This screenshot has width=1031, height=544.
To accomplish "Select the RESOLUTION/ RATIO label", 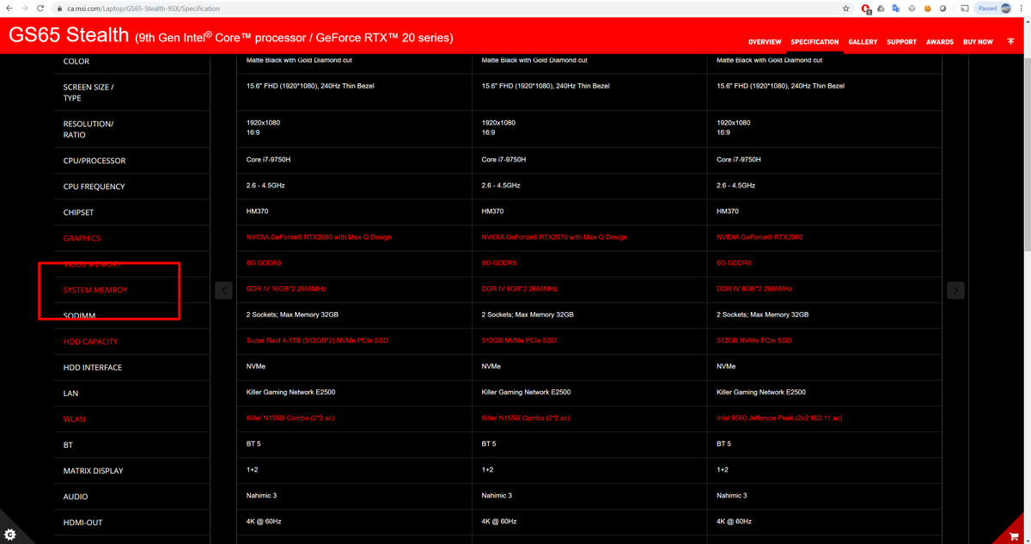I will point(88,129).
